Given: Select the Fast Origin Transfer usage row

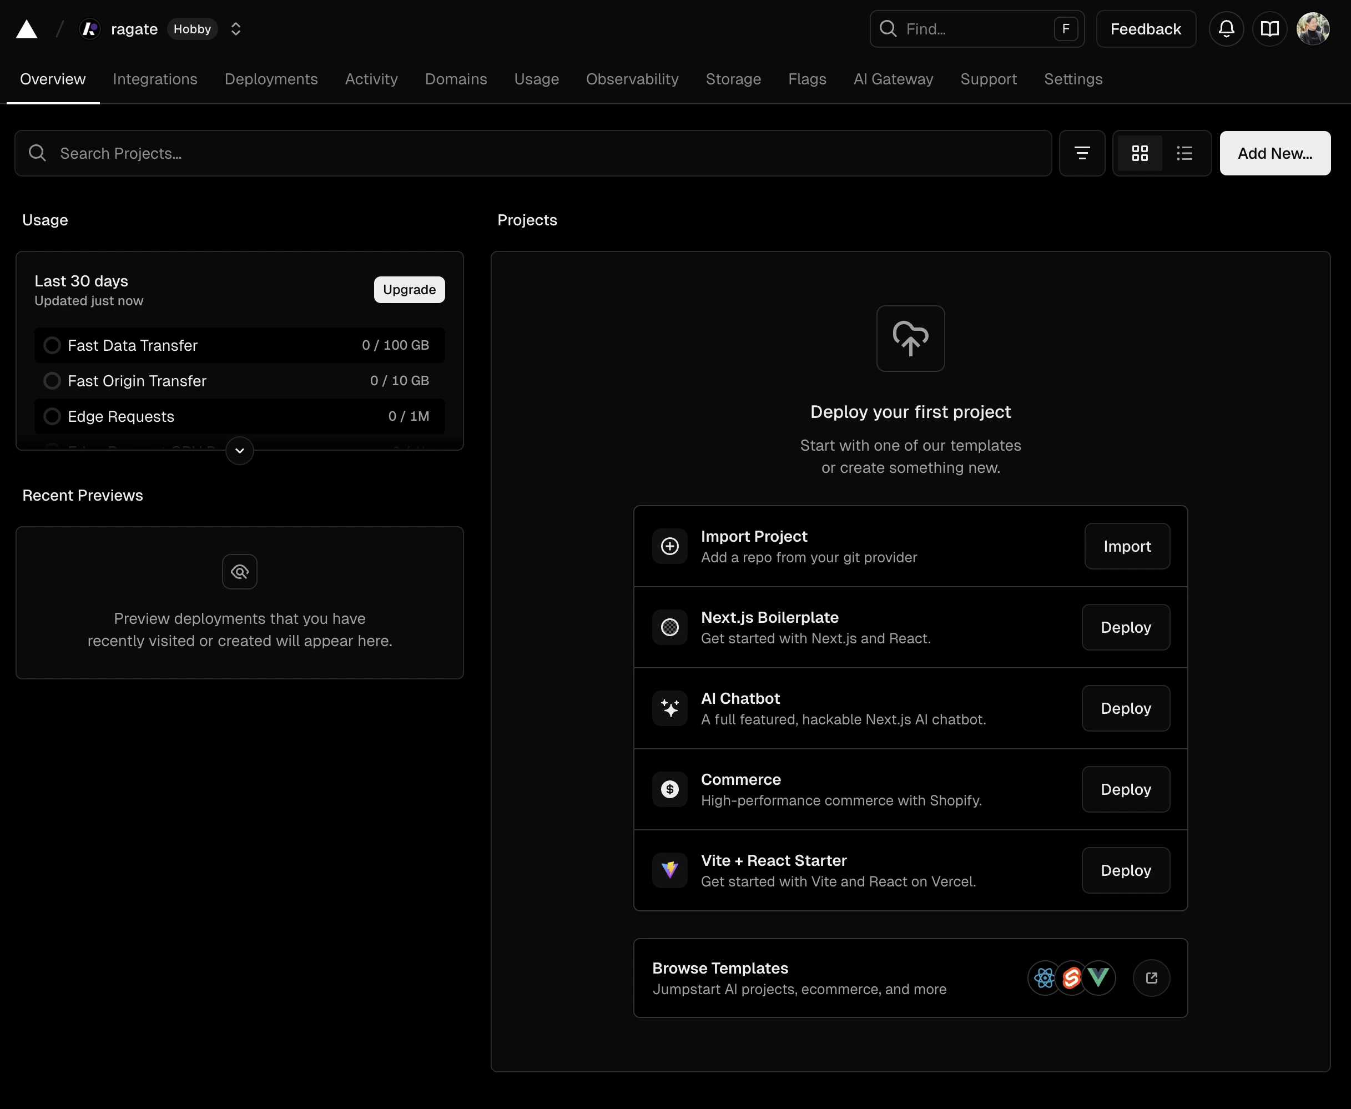Looking at the screenshot, I should coord(240,381).
